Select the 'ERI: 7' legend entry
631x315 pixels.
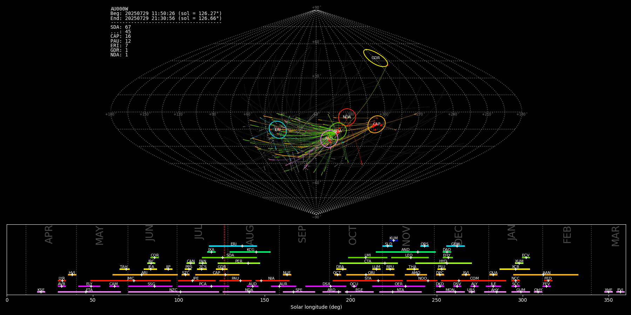tap(119, 46)
